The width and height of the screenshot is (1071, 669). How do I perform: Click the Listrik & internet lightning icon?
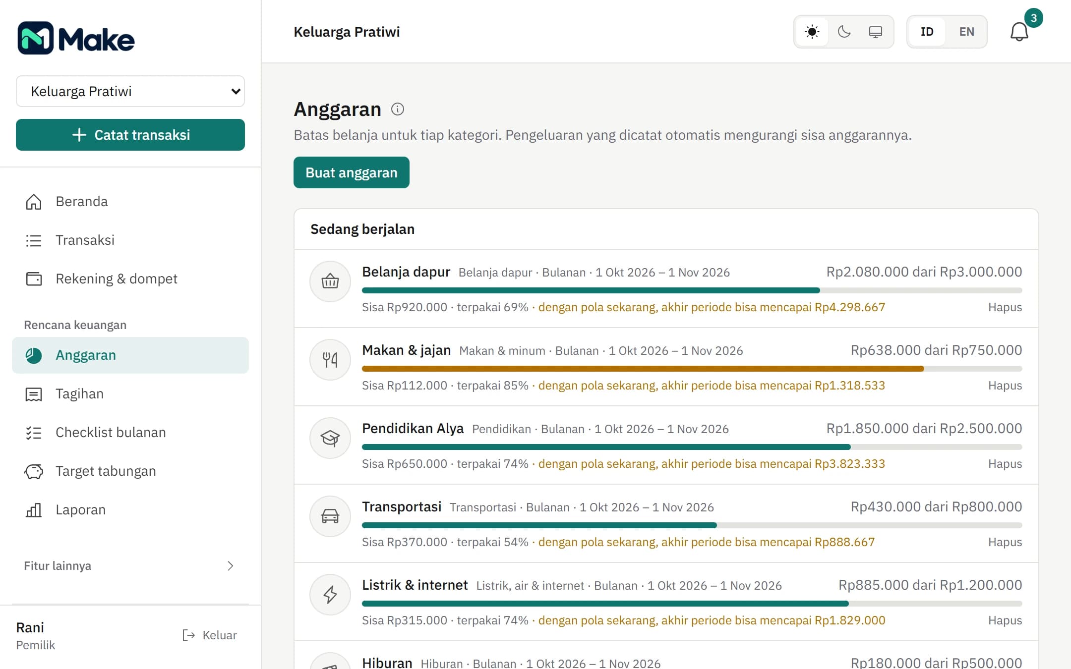(x=330, y=594)
